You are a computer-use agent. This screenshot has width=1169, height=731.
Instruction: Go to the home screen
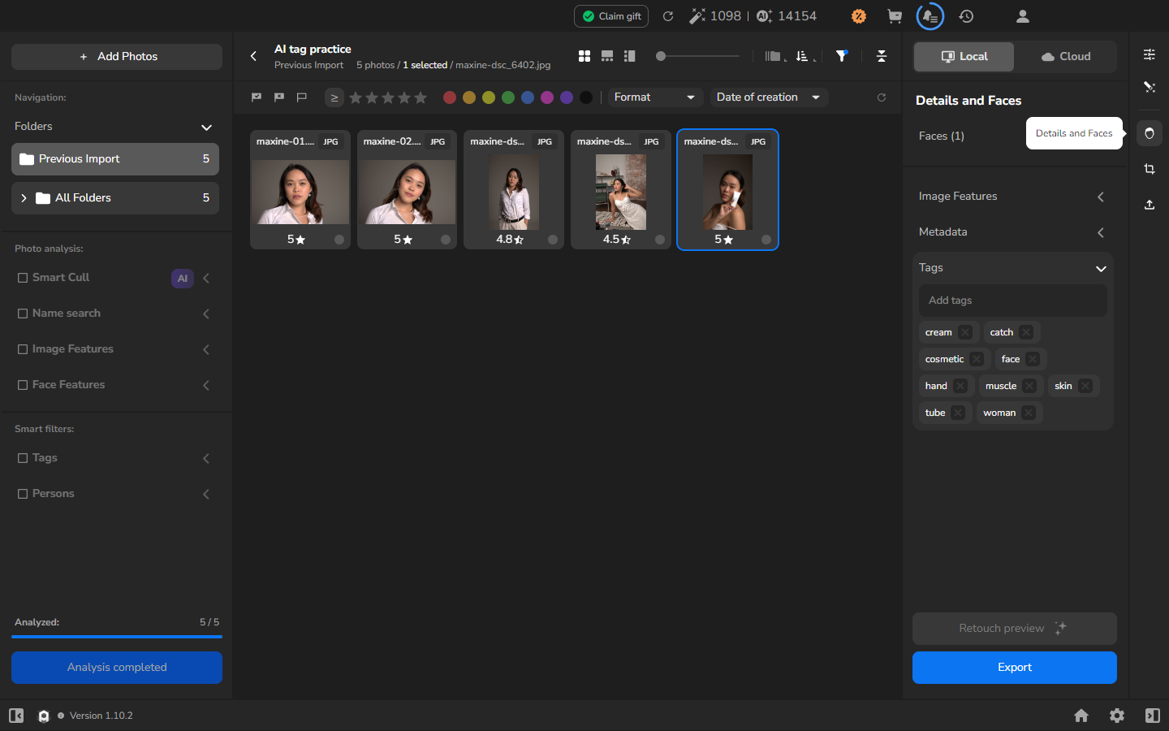click(x=1081, y=716)
